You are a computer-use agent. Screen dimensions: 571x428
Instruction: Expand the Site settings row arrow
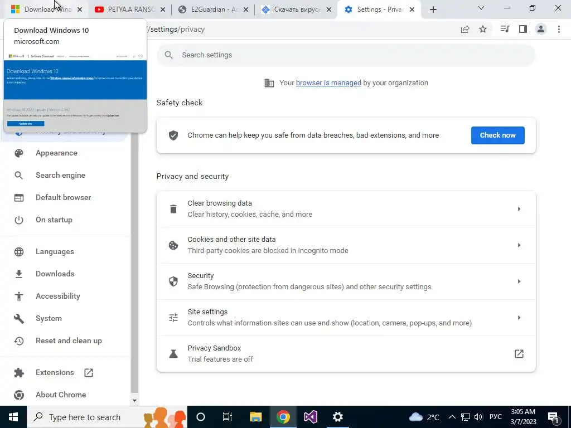click(519, 318)
